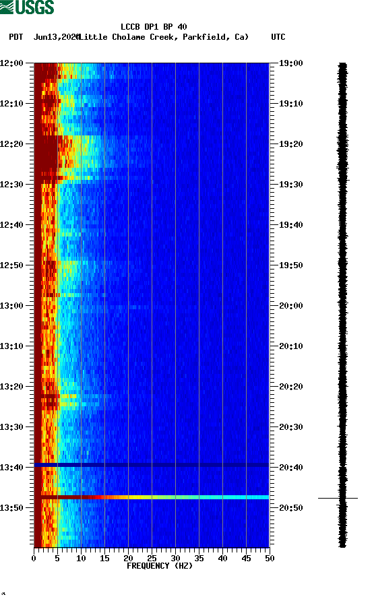Click the PDT timezone label
372x601 pixels.
coord(16,37)
